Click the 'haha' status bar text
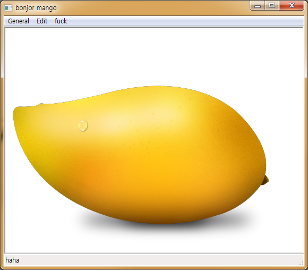The width and height of the screenshot is (308, 270). [x=12, y=260]
